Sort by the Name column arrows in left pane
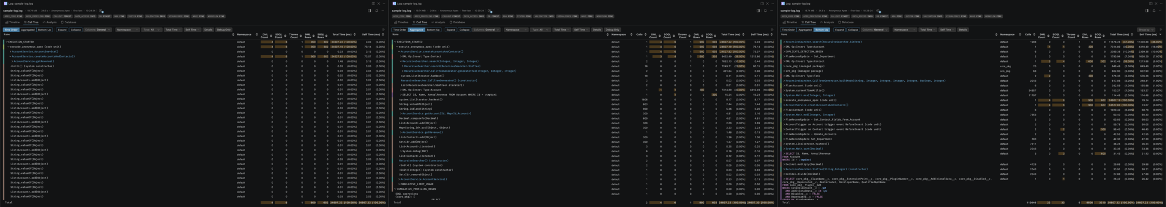 coord(233,35)
